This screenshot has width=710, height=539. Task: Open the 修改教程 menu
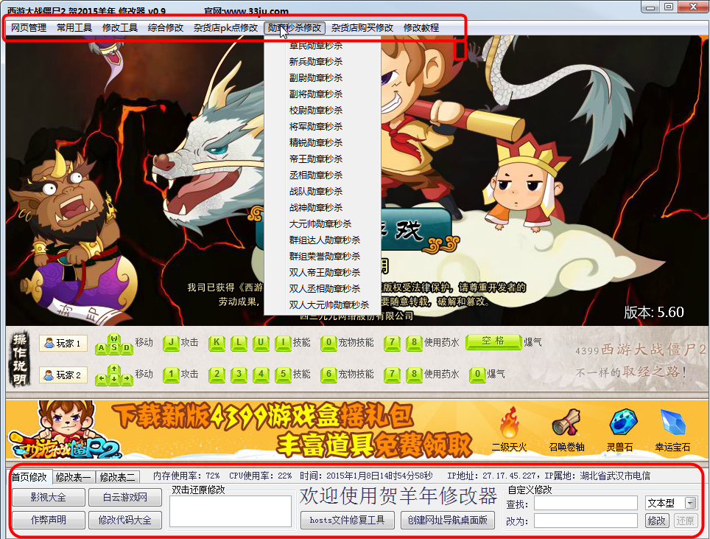421,28
